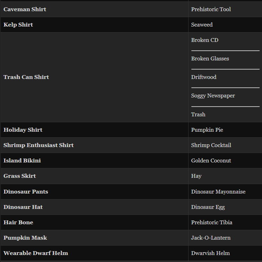The image size is (262, 262).
Task: Click the Caveman Shirt item name
Action: [x=25, y=9]
